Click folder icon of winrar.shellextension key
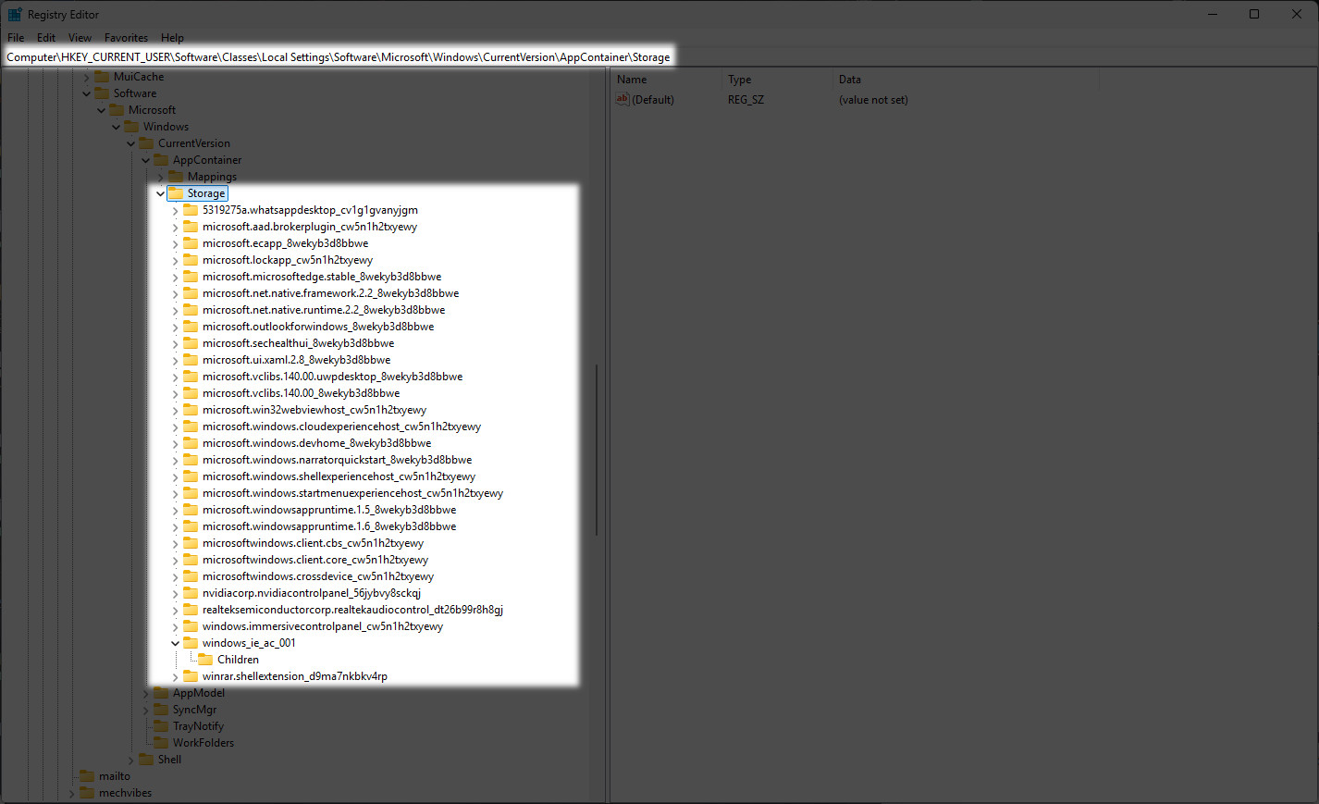 pos(191,676)
